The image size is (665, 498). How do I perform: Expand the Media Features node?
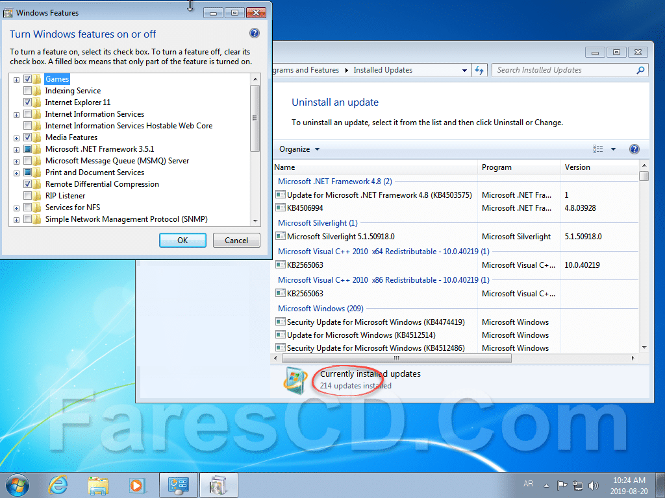[x=16, y=138]
